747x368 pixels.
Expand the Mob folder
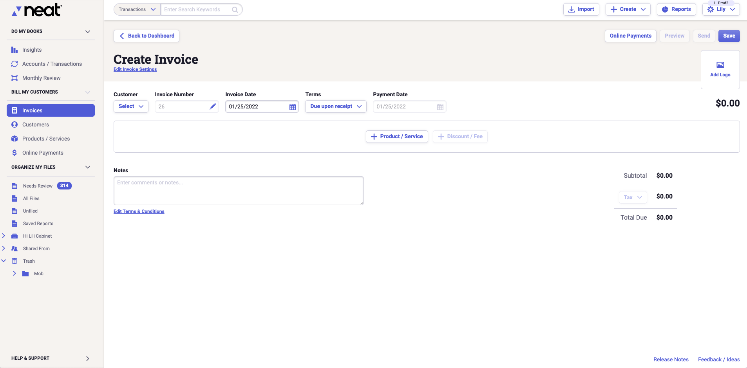(14, 274)
